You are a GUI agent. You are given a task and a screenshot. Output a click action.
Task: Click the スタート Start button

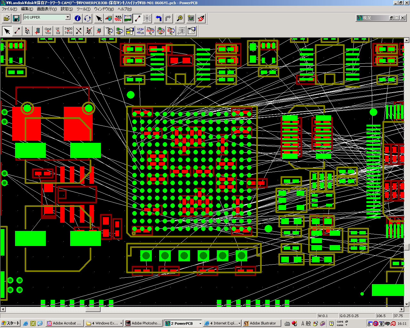11,323
